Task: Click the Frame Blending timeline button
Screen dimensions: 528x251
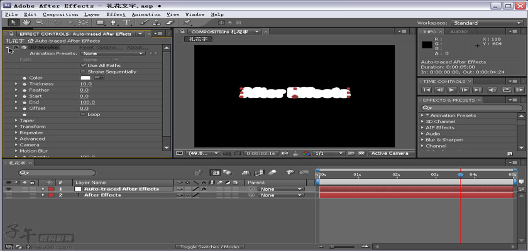Action: point(259,173)
